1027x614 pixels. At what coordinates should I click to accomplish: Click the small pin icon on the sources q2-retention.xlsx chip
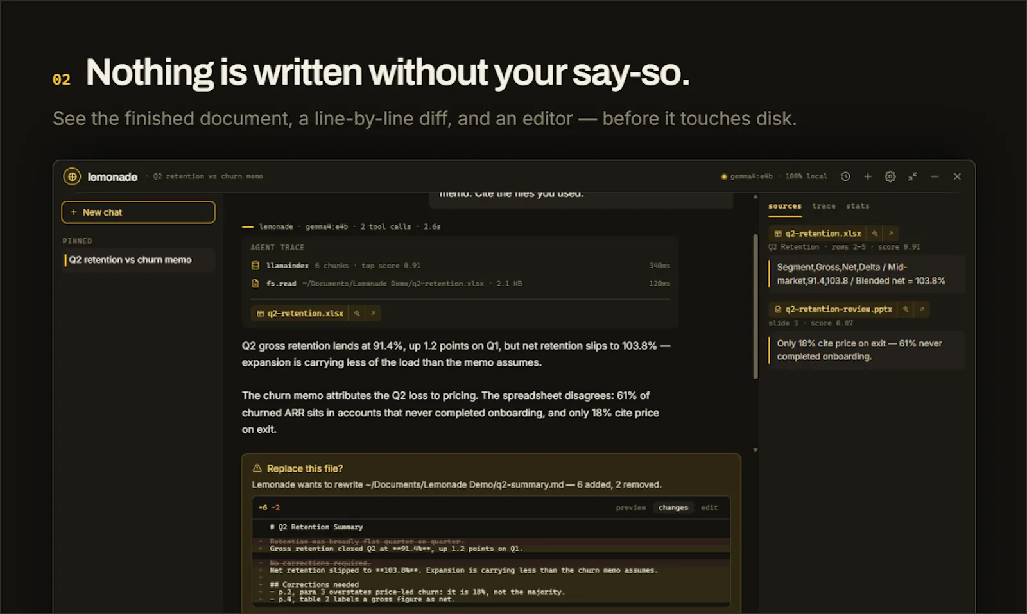click(x=875, y=234)
